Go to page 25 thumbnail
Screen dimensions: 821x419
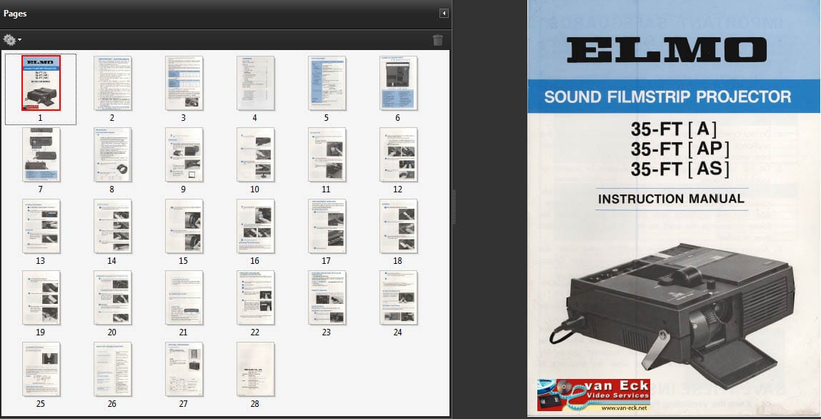[41, 369]
